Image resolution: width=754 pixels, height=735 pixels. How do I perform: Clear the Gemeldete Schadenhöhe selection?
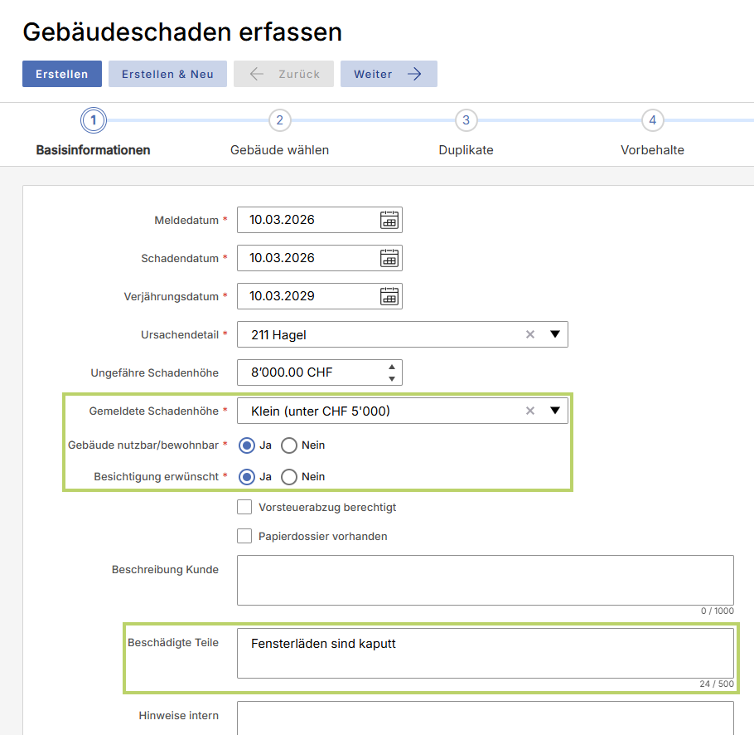click(530, 411)
